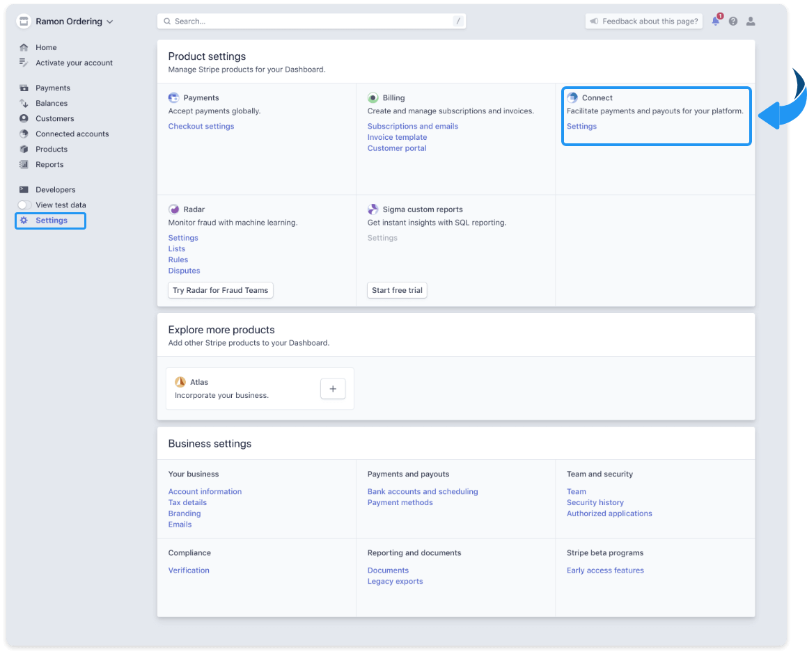Open Reports in the sidebar
Viewport: 807px width, 654px height.
pos(49,164)
